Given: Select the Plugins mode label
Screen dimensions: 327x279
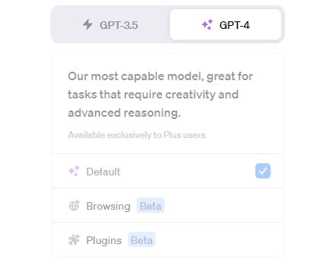Looking at the screenshot, I should coord(104,240).
